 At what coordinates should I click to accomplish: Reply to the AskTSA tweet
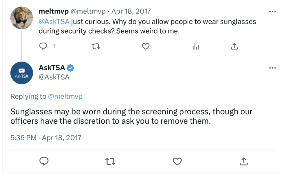click(44, 161)
